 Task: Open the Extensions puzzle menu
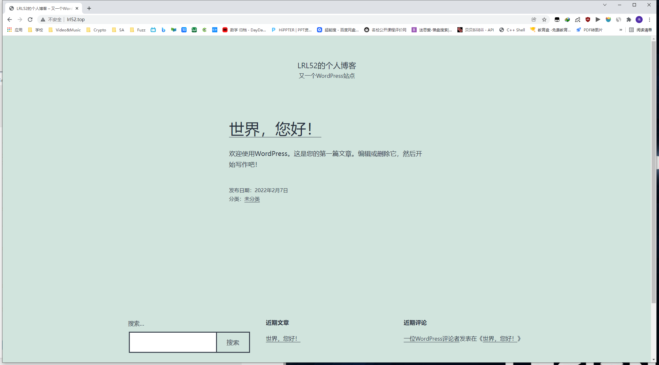pyautogui.click(x=629, y=20)
